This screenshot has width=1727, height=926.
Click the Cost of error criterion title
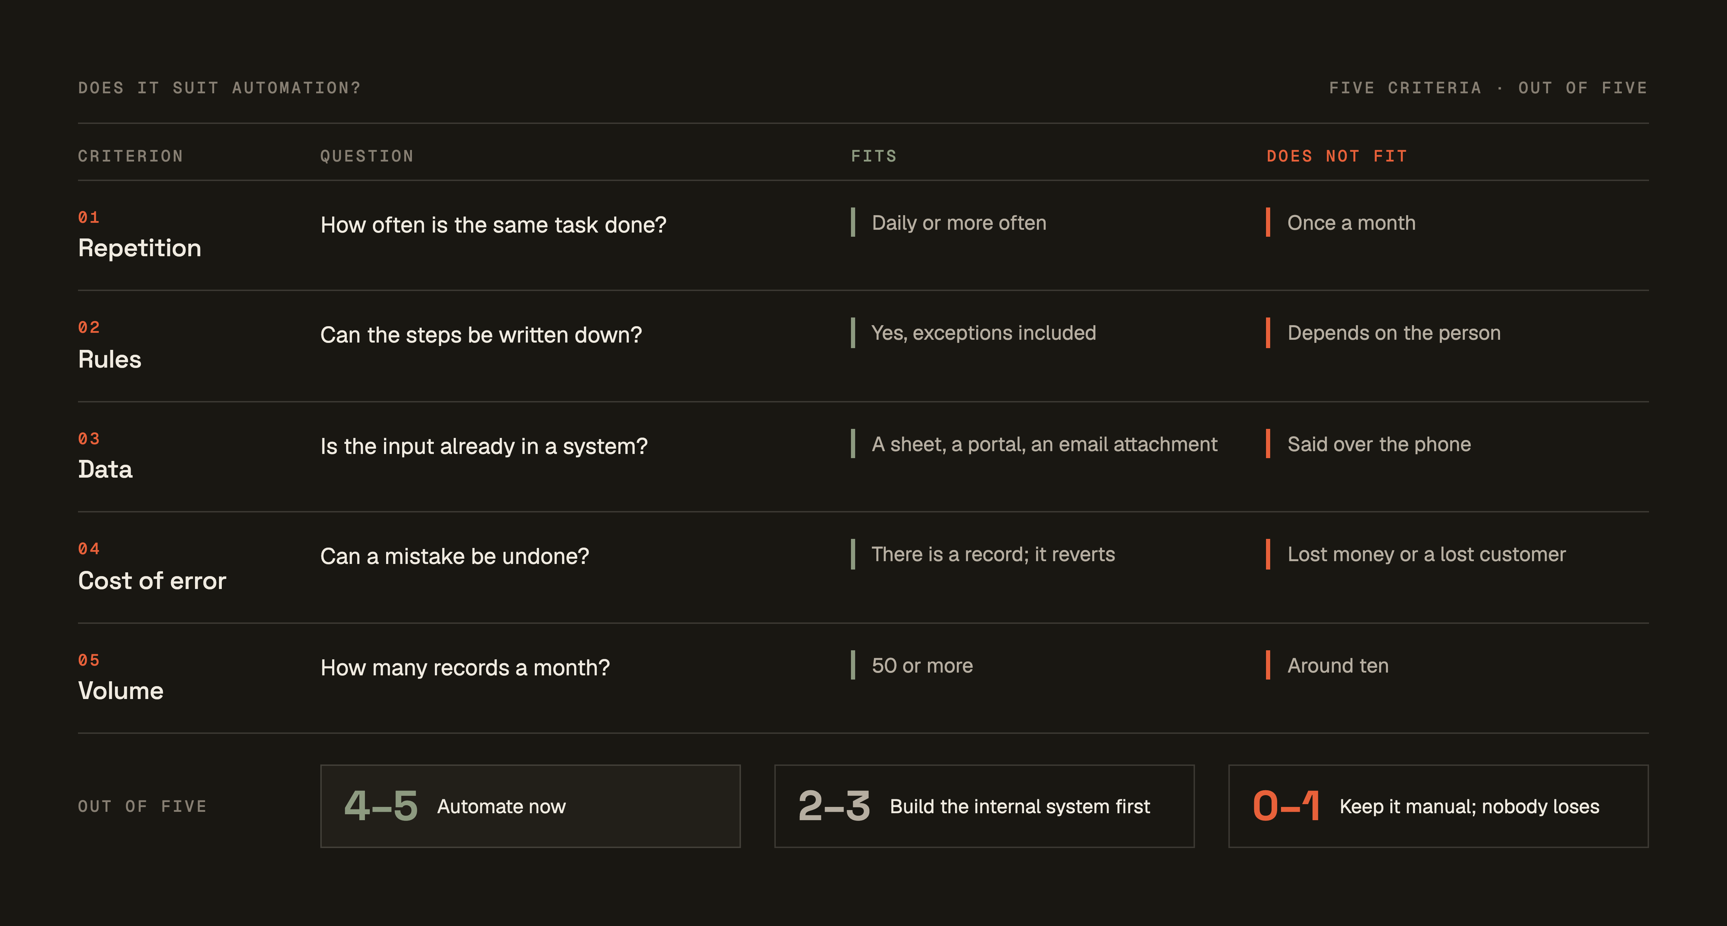[152, 581]
